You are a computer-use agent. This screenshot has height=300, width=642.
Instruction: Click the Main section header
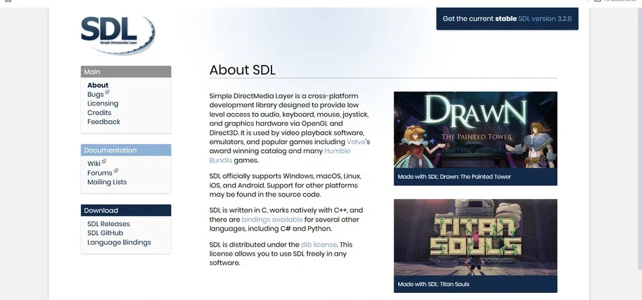click(x=126, y=72)
